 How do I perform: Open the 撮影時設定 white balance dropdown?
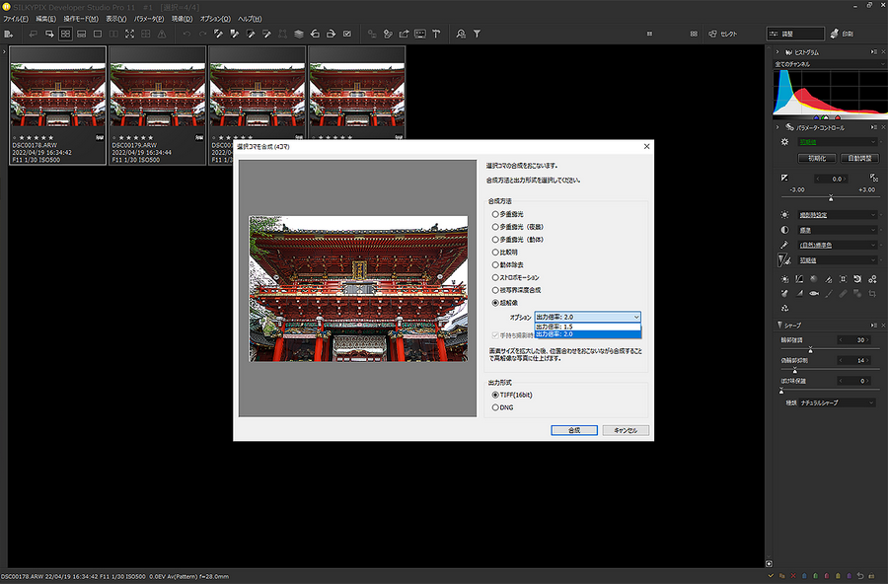pos(837,214)
